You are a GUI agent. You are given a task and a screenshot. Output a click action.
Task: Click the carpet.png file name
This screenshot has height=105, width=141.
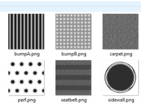(x=121, y=54)
